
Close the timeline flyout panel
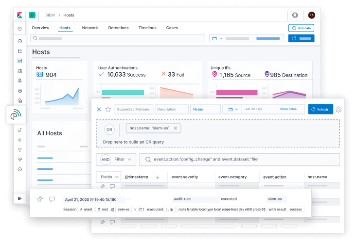99,110
